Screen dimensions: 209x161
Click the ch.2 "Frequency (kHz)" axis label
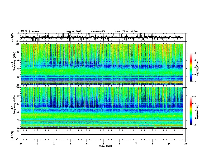click(15, 105)
